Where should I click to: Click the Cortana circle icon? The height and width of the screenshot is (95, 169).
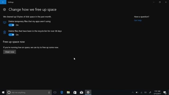coord(9,92)
